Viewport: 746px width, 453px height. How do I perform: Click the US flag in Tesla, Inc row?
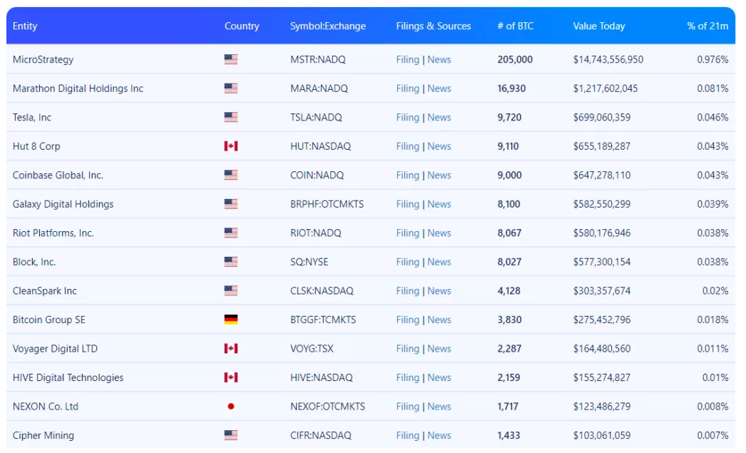tap(230, 118)
